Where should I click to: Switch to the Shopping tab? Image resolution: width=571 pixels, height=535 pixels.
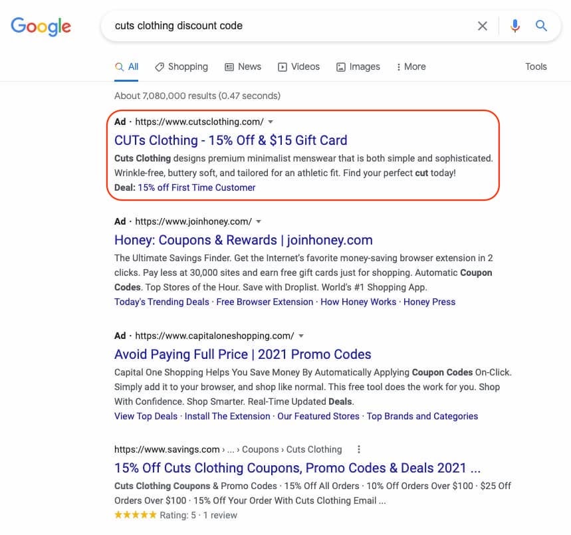(181, 66)
